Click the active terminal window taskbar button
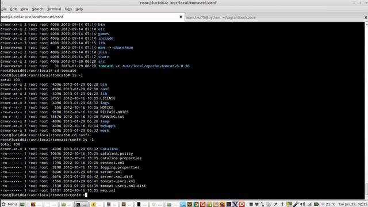Viewport: 368px width, 207px height. (81, 205)
